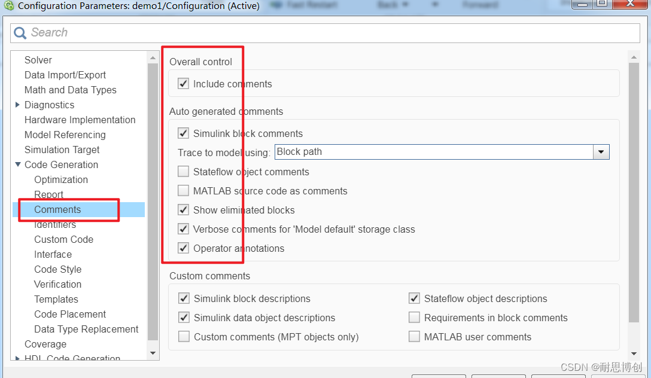Click the search magnifier icon
This screenshot has width=651, height=378.
(20, 33)
